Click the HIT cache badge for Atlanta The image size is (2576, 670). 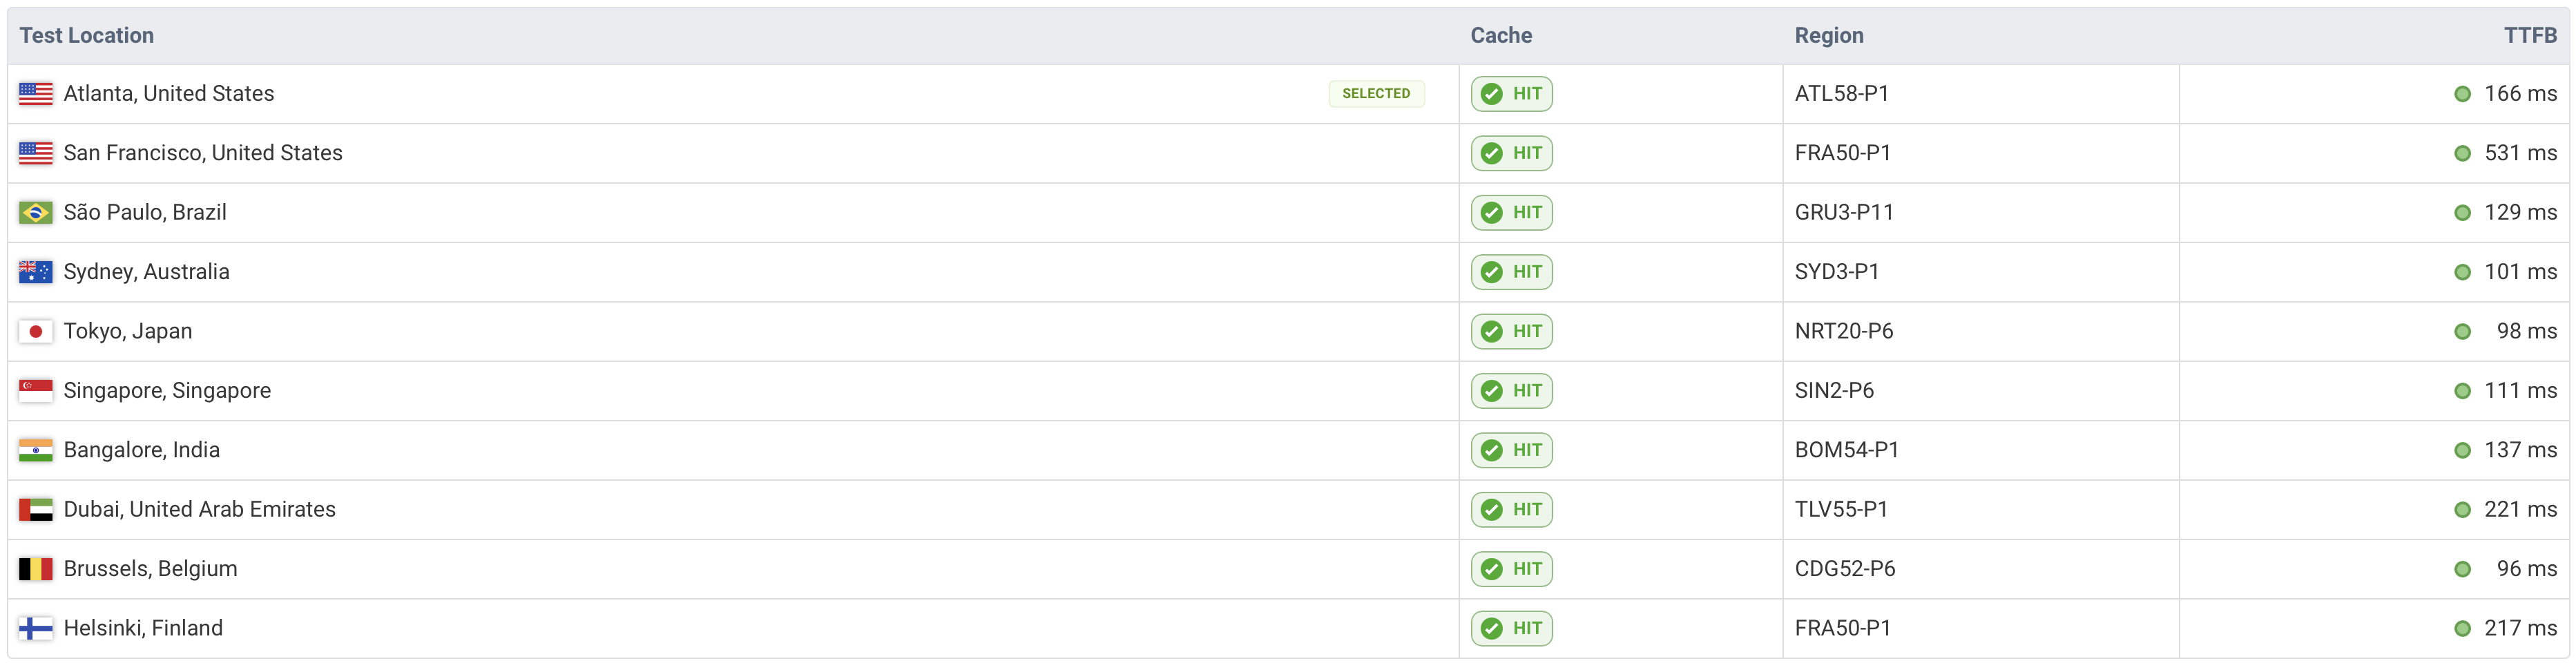tap(1511, 94)
